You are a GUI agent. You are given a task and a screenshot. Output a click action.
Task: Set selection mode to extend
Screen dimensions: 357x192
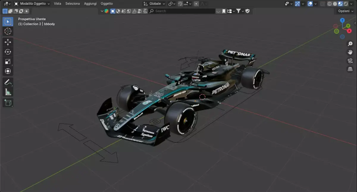10,11
